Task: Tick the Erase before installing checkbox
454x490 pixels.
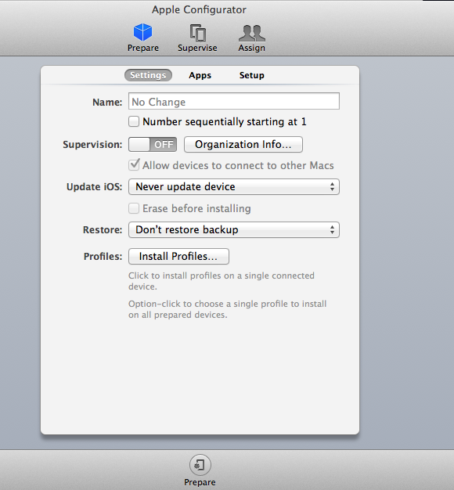Action: [x=134, y=208]
